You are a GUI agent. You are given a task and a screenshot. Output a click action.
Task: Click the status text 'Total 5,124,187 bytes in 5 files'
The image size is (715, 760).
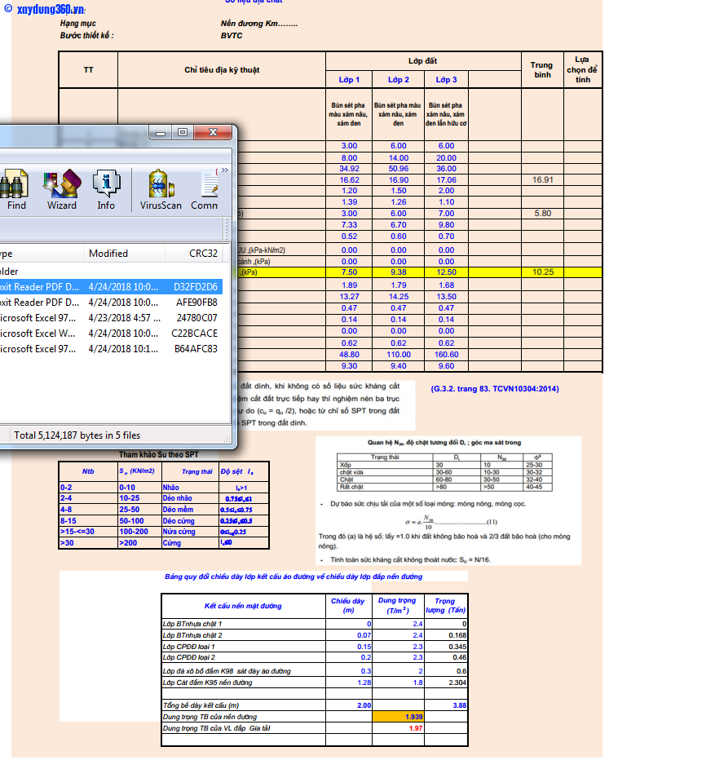[77, 435]
